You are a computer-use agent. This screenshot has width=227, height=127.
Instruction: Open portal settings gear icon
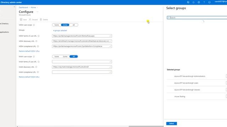point(199,2)
